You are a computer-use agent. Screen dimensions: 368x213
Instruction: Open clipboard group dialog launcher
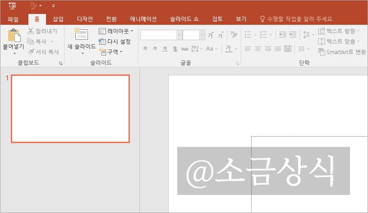tap(60, 64)
